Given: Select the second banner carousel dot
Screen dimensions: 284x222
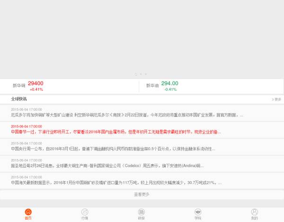Looking at the screenshot, I should [141, 74].
